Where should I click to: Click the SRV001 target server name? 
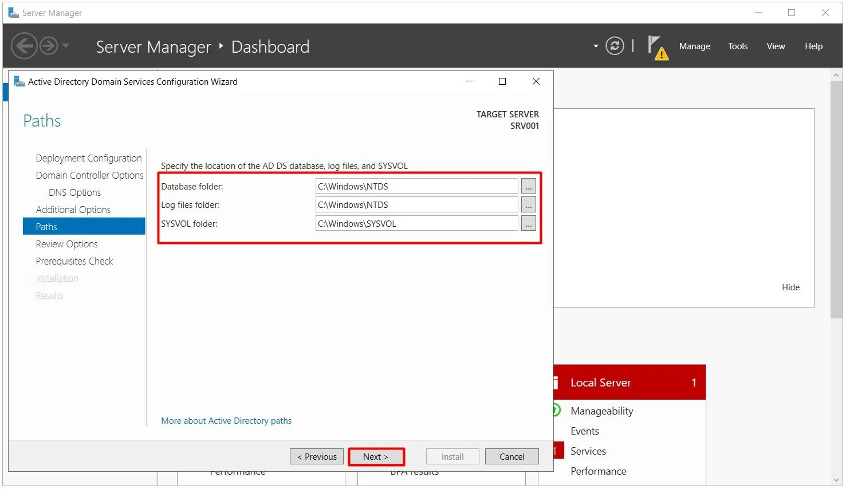[x=525, y=126]
